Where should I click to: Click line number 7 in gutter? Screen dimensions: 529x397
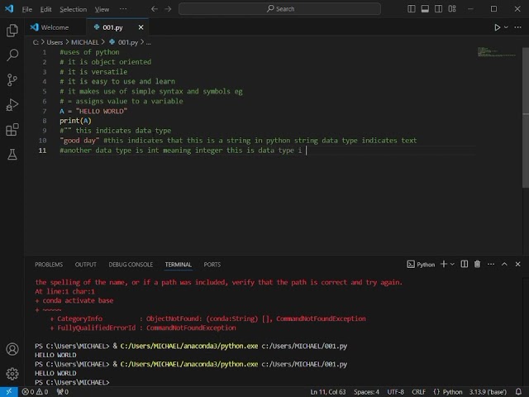[x=44, y=111]
